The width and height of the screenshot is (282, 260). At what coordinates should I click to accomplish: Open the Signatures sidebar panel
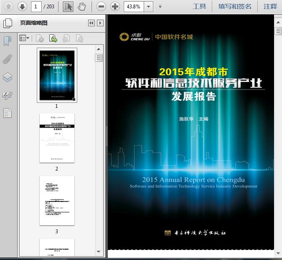pyautogui.click(x=8, y=95)
